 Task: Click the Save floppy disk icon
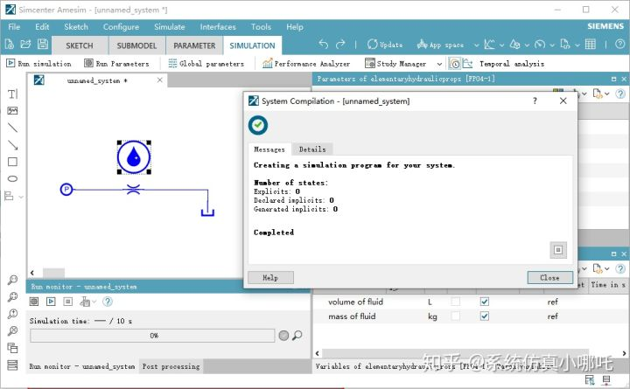click(x=43, y=45)
